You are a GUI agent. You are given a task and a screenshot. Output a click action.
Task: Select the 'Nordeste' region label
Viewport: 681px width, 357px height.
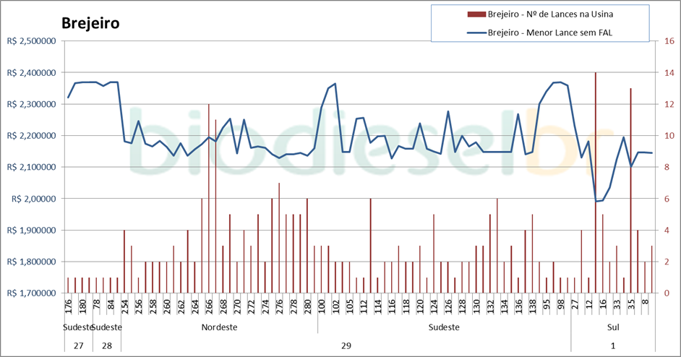[220, 327]
